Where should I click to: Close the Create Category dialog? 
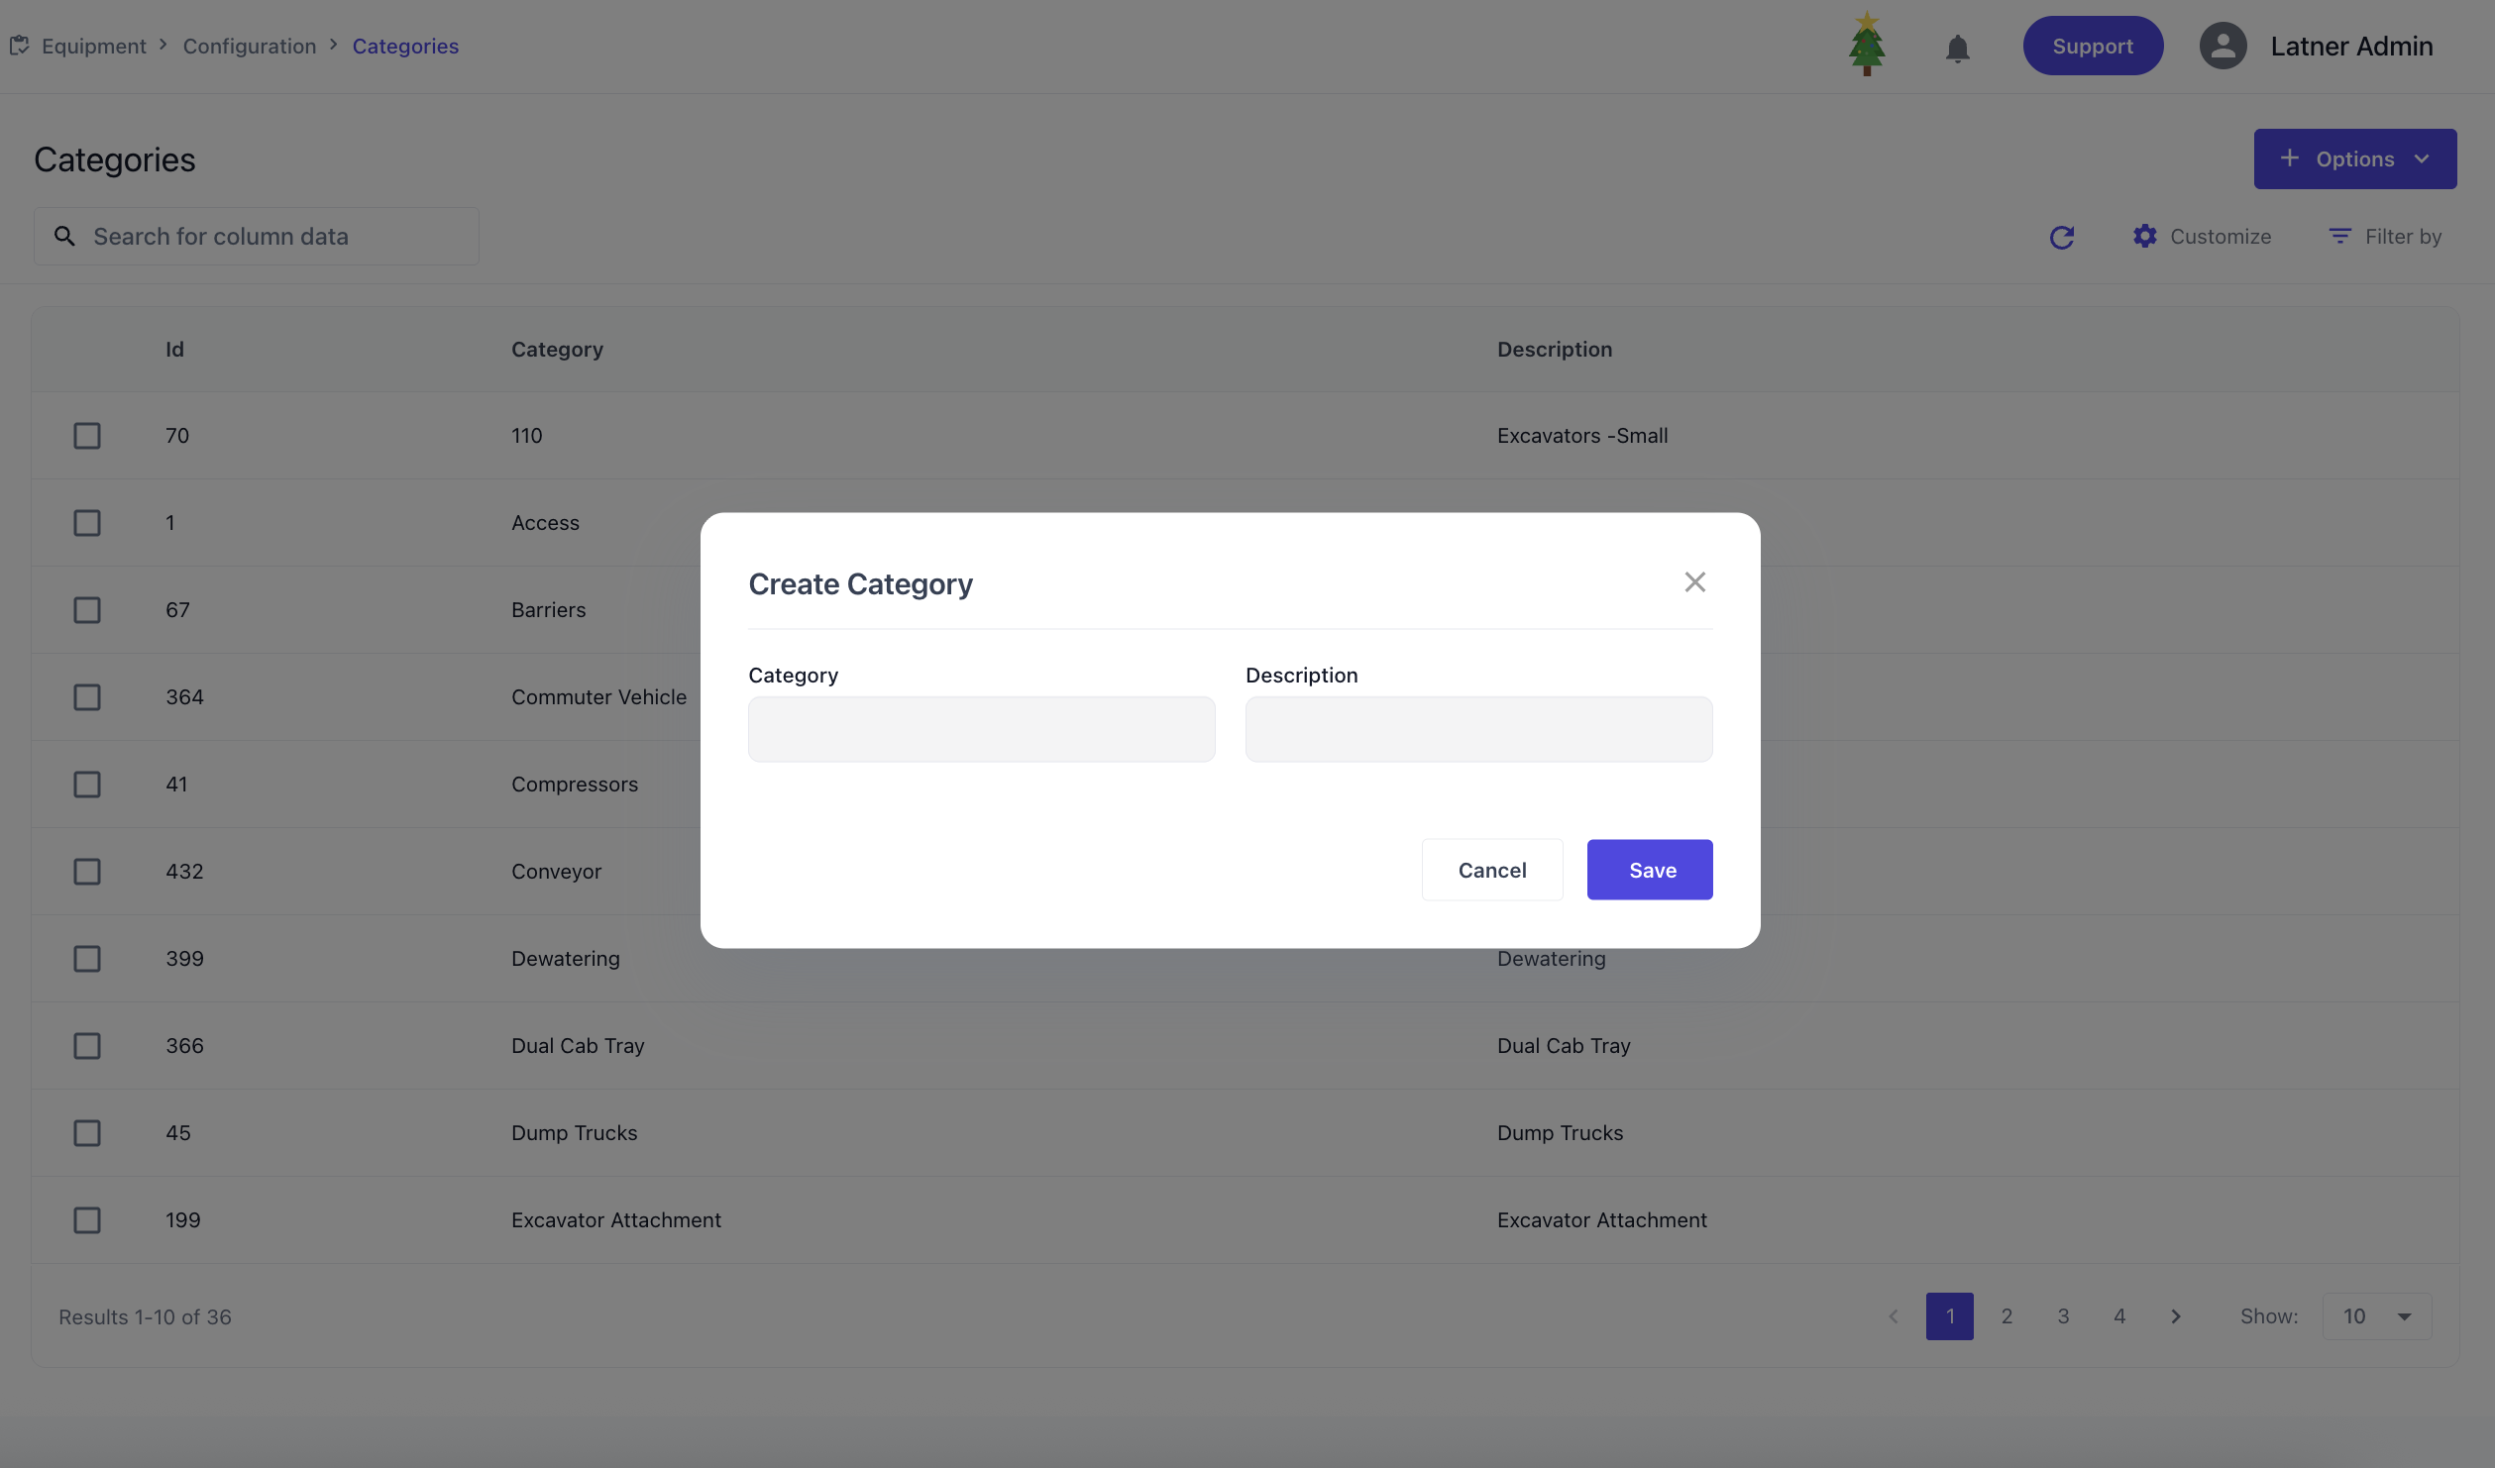[x=1694, y=582]
